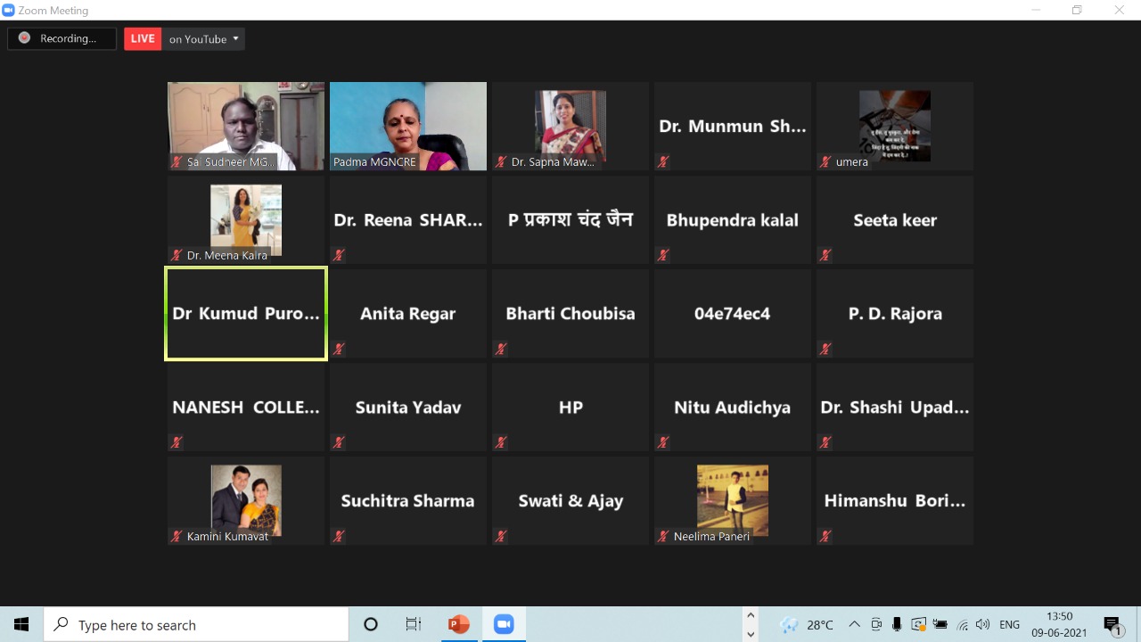Open Task View in the taskbar

pyautogui.click(x=414, y=624)
